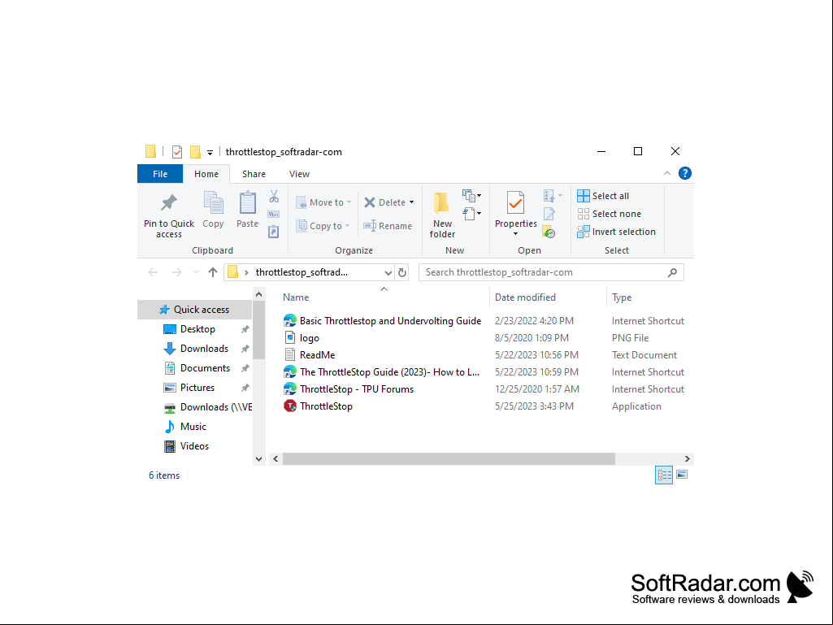Click the title bar Properties quick access icon
The width and height of the screenshot is (833, 625).
pos(177,152)
